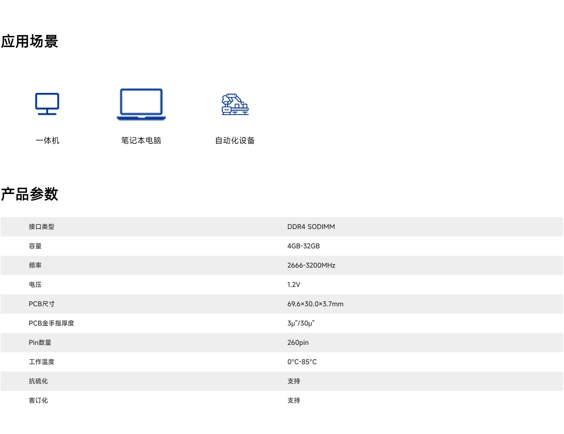
Task: Click the 支持 value in 抗硫化 row
Action: click(293, 381)
